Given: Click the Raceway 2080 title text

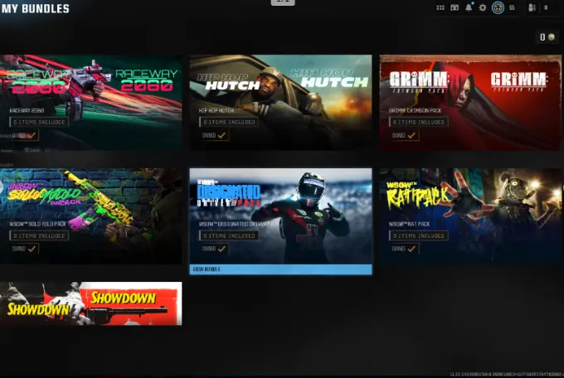Looking at the screenshot, I should [27, 110].
